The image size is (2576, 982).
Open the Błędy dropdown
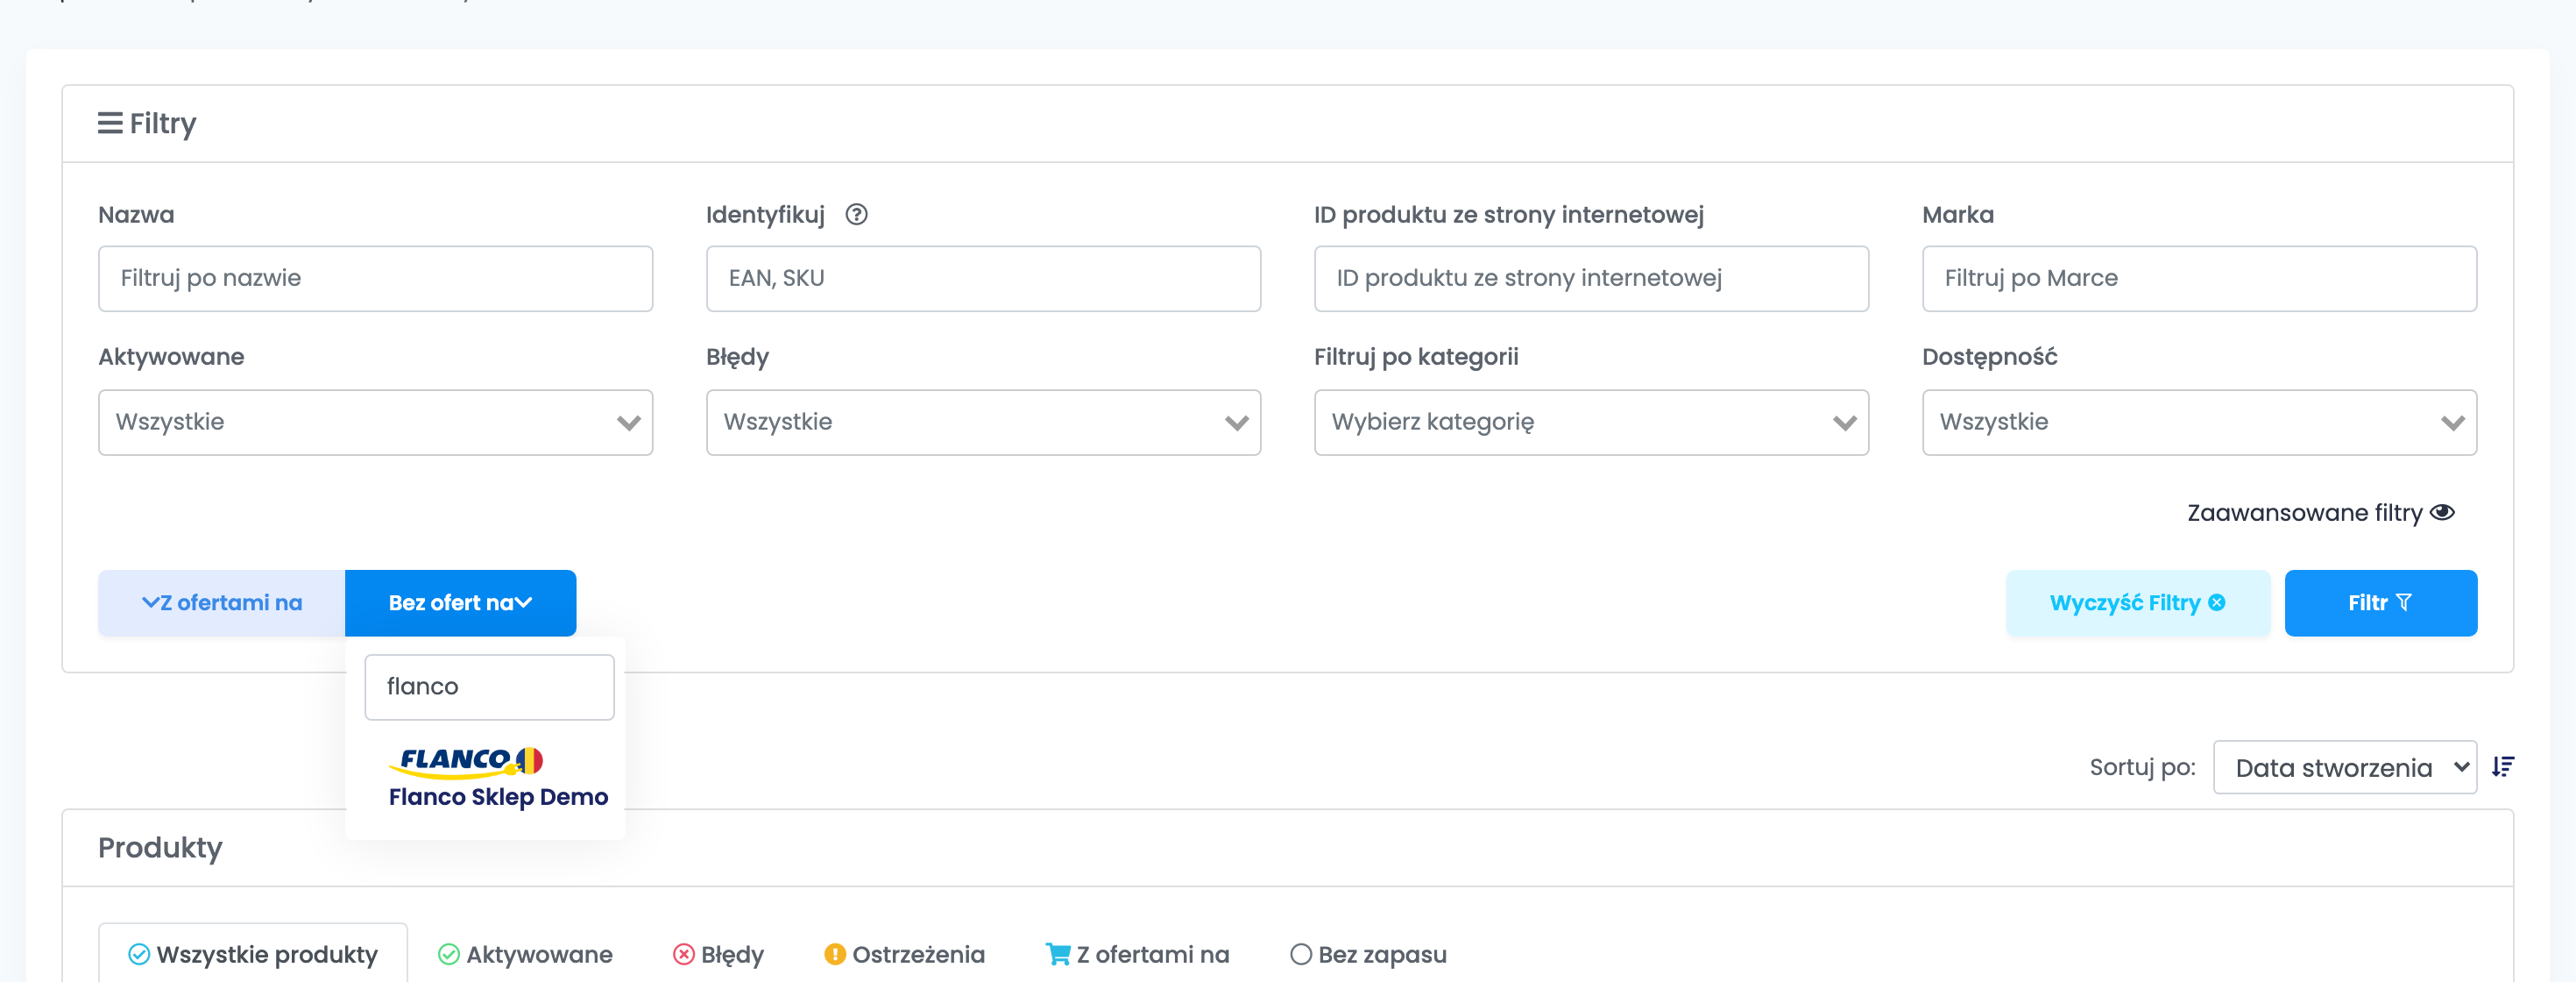[983, 423]
